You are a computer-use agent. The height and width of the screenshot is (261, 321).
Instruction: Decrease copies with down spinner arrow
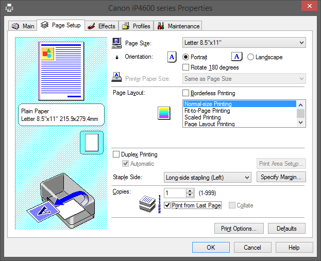(190, 195)
